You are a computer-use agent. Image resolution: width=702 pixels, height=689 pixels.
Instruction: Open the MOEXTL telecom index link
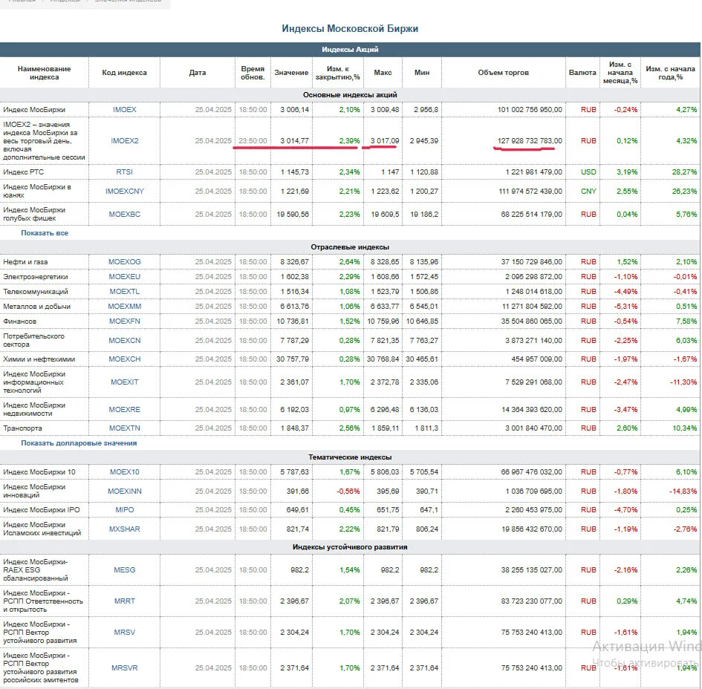coord(125,292)
